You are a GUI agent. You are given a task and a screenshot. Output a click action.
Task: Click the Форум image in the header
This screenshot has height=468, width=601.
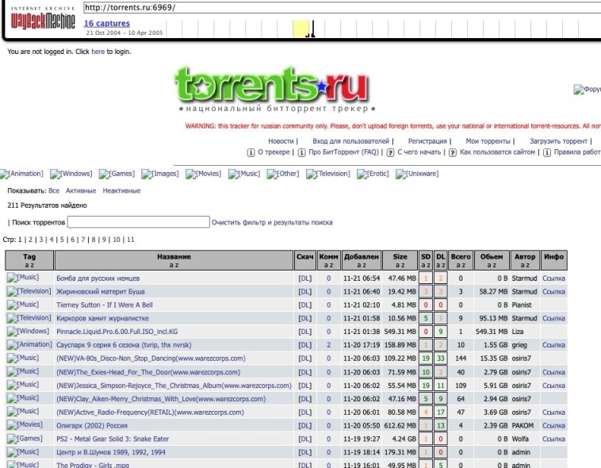click(587, 90)
